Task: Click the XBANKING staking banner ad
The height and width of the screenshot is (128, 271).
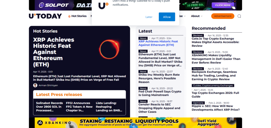Action: tap(135, 123)
